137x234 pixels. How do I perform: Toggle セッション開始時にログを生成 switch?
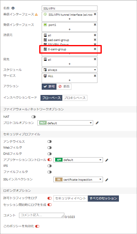tap(50, 205)
